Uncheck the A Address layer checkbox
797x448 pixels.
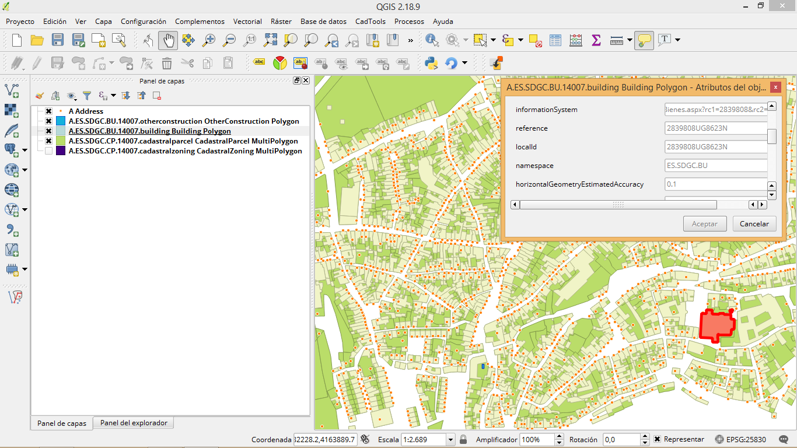pyautogui.click(x=49, y=111)
